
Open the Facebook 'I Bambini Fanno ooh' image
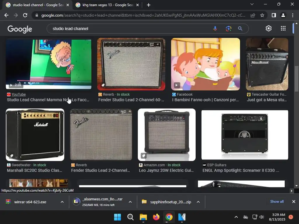[205, 64]
